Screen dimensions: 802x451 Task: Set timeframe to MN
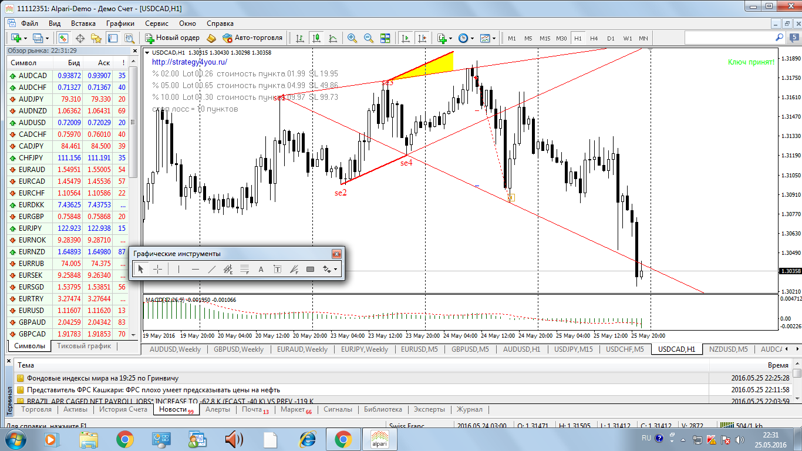click(643, 38)
